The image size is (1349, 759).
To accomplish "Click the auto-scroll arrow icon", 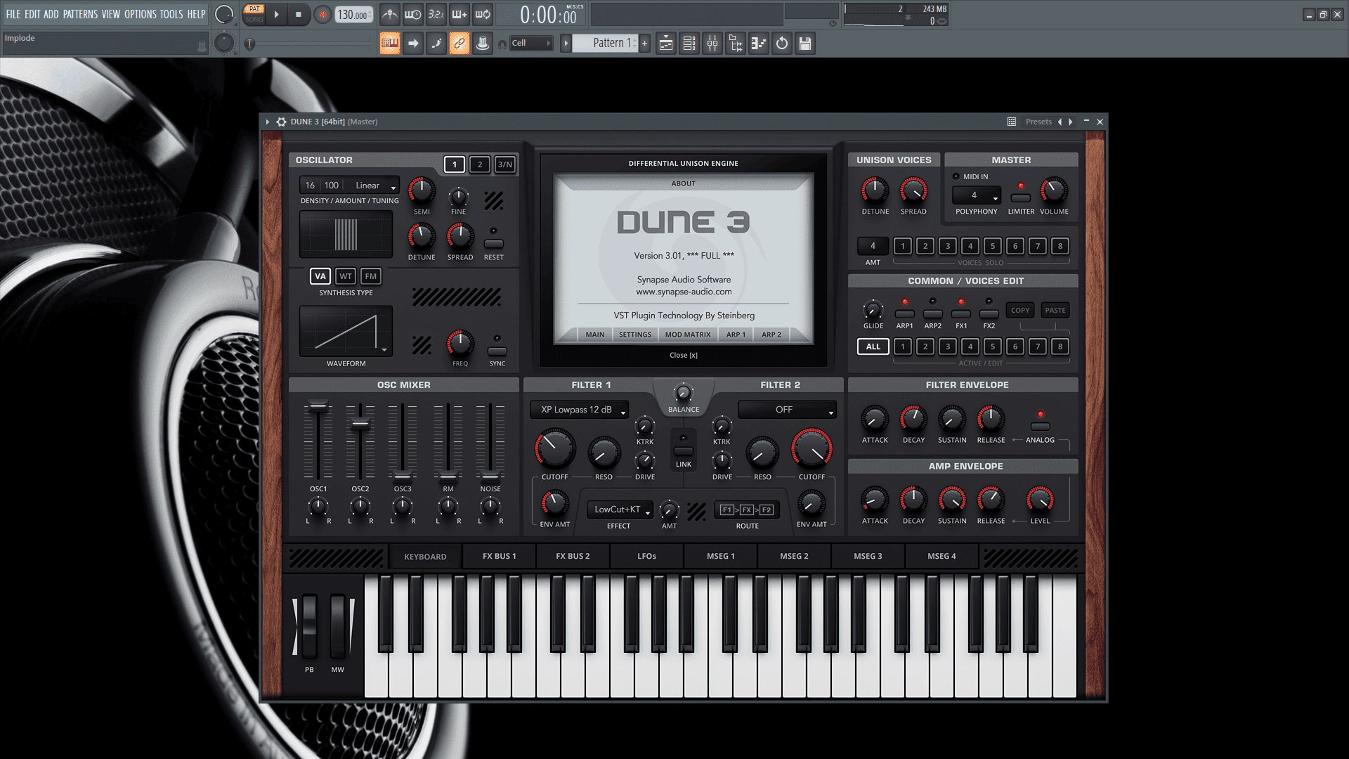I will (x=413, y=44).
